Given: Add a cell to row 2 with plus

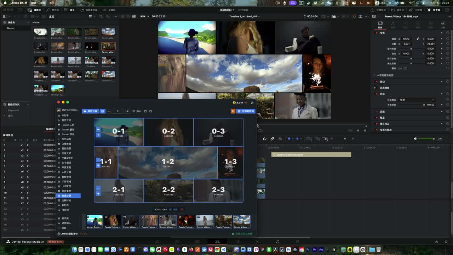Looking at the screenshot, I should 98,194.
